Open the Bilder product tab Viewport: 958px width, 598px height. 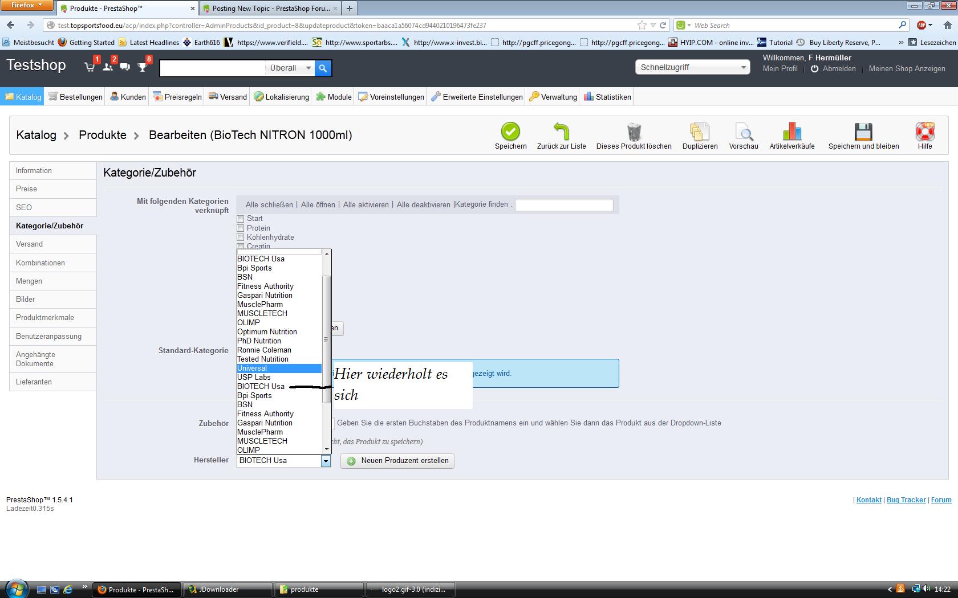(x=53, y=300)
